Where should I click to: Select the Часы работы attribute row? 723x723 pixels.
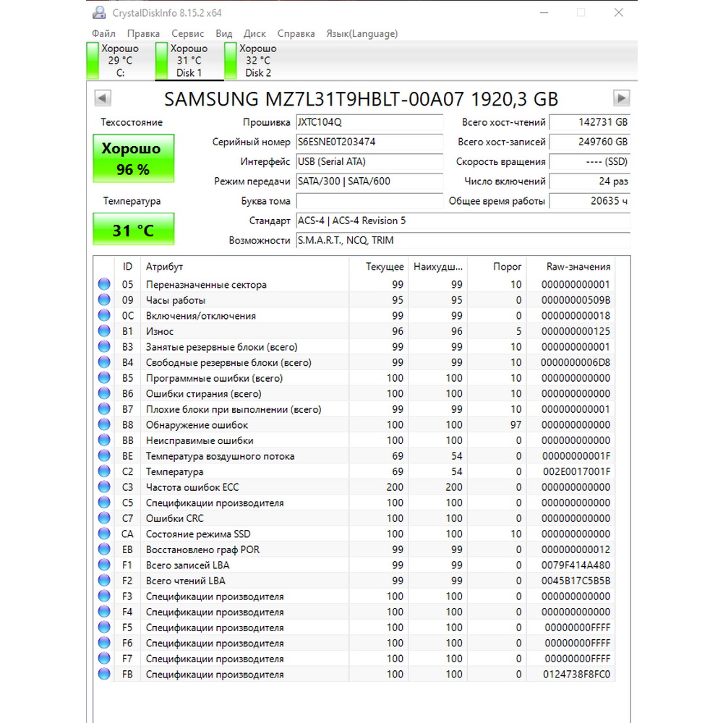coord(354,300)
